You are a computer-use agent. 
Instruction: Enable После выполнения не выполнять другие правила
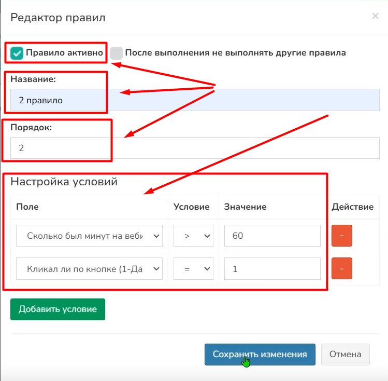pos(116,53)
